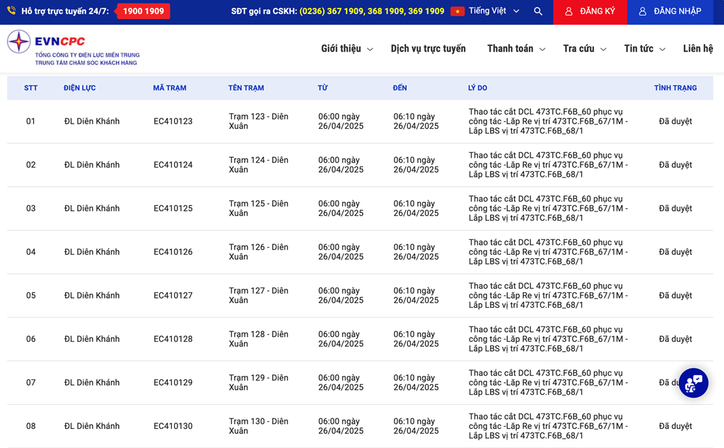Select station code EC410126
This screenshot has width=724, height=448.
point(173,252)
